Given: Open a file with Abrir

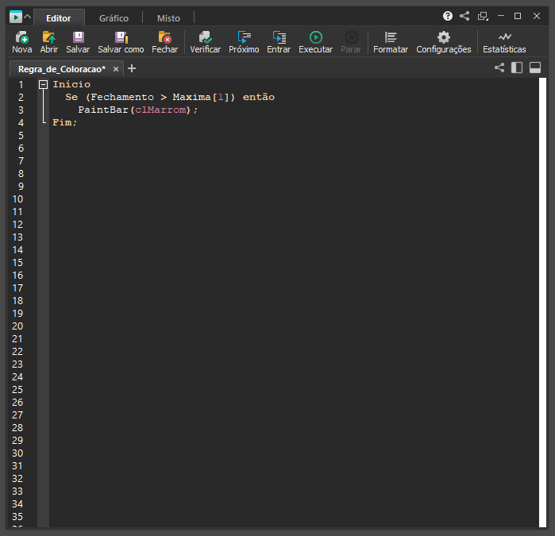Looking at the screenshot, I should click(49, 37).
